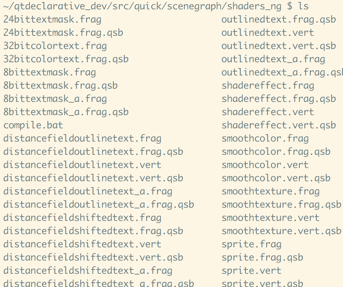
Task: Select distancefieldshiftedtext.vert.qsb in the output
Action: (93, 257)
